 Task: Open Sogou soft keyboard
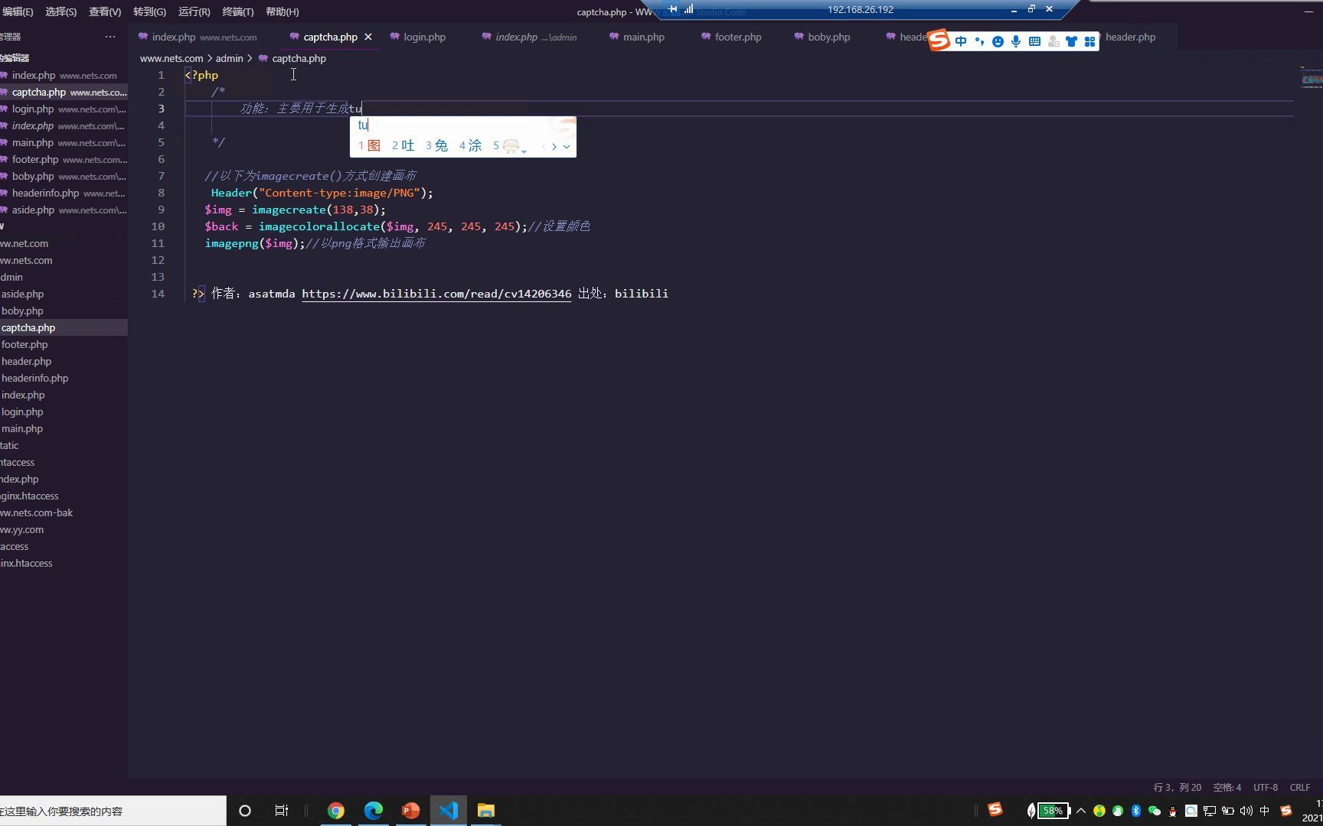(1034, 41)
